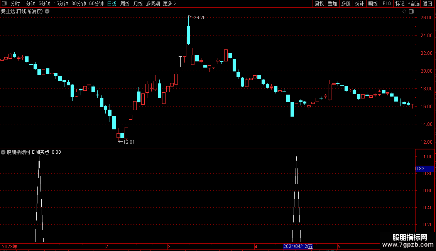Switch to 分时 intraday view

15,3
